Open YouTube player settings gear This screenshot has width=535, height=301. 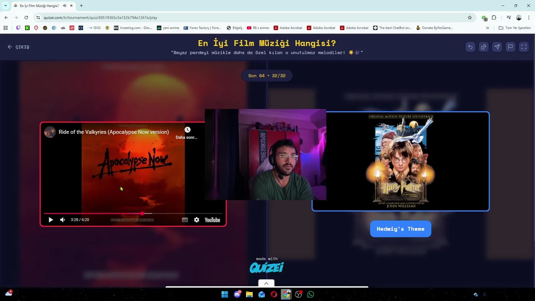[196, 220]
